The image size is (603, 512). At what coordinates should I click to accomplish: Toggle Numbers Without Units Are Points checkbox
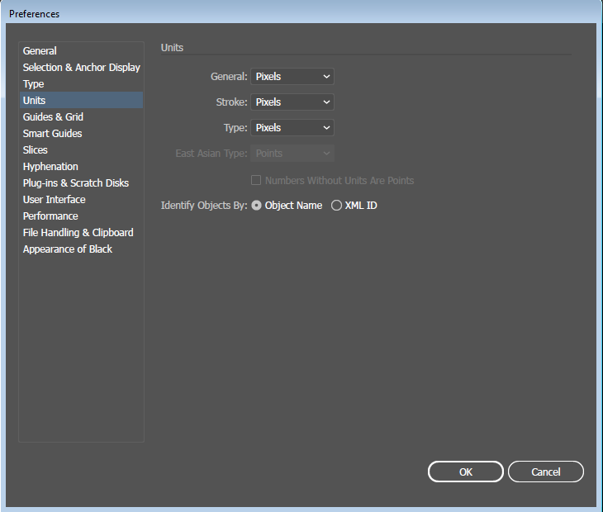pyautogui.click(x=256, y=180)
